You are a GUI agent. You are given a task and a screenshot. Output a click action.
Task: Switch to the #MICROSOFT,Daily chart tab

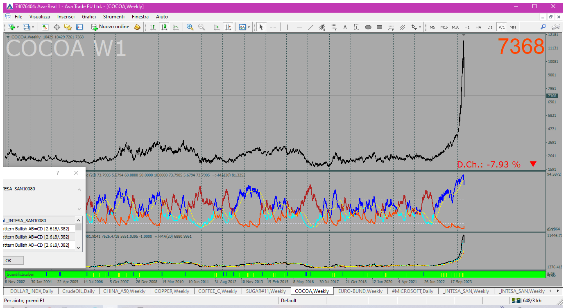click(x=412, y=291)
